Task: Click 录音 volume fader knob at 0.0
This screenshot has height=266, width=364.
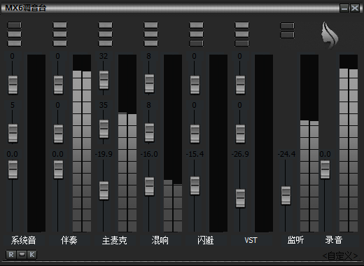Action: click(325, 169)
